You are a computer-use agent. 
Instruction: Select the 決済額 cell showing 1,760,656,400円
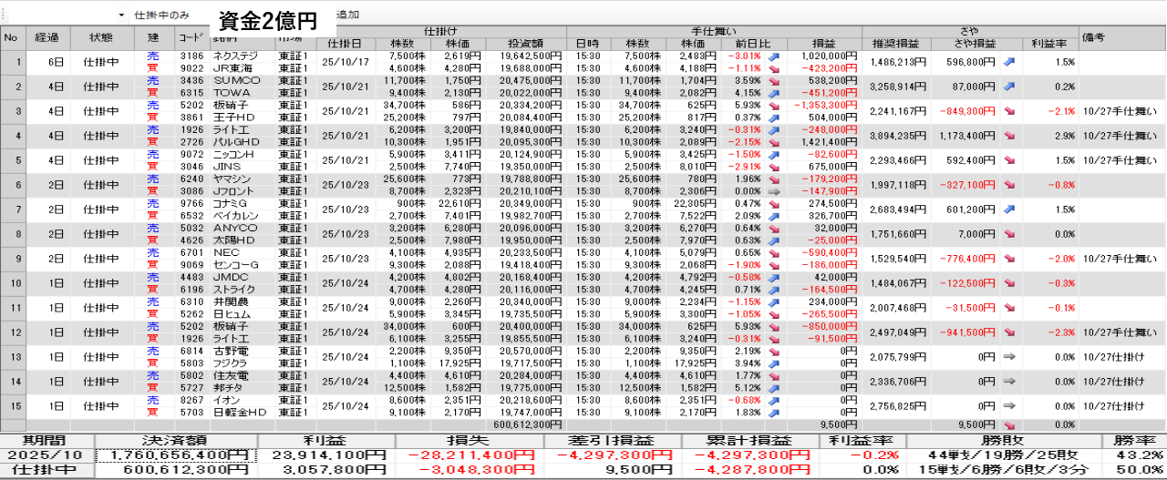(x=176, y=455)
